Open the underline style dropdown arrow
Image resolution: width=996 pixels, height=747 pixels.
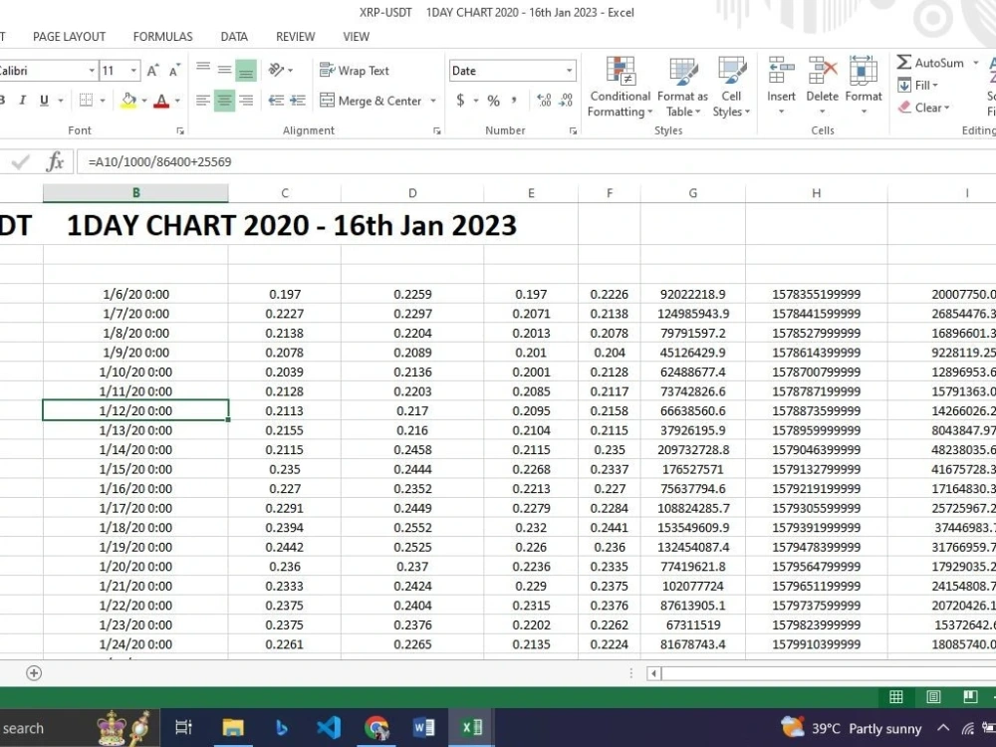pos(61,101)
